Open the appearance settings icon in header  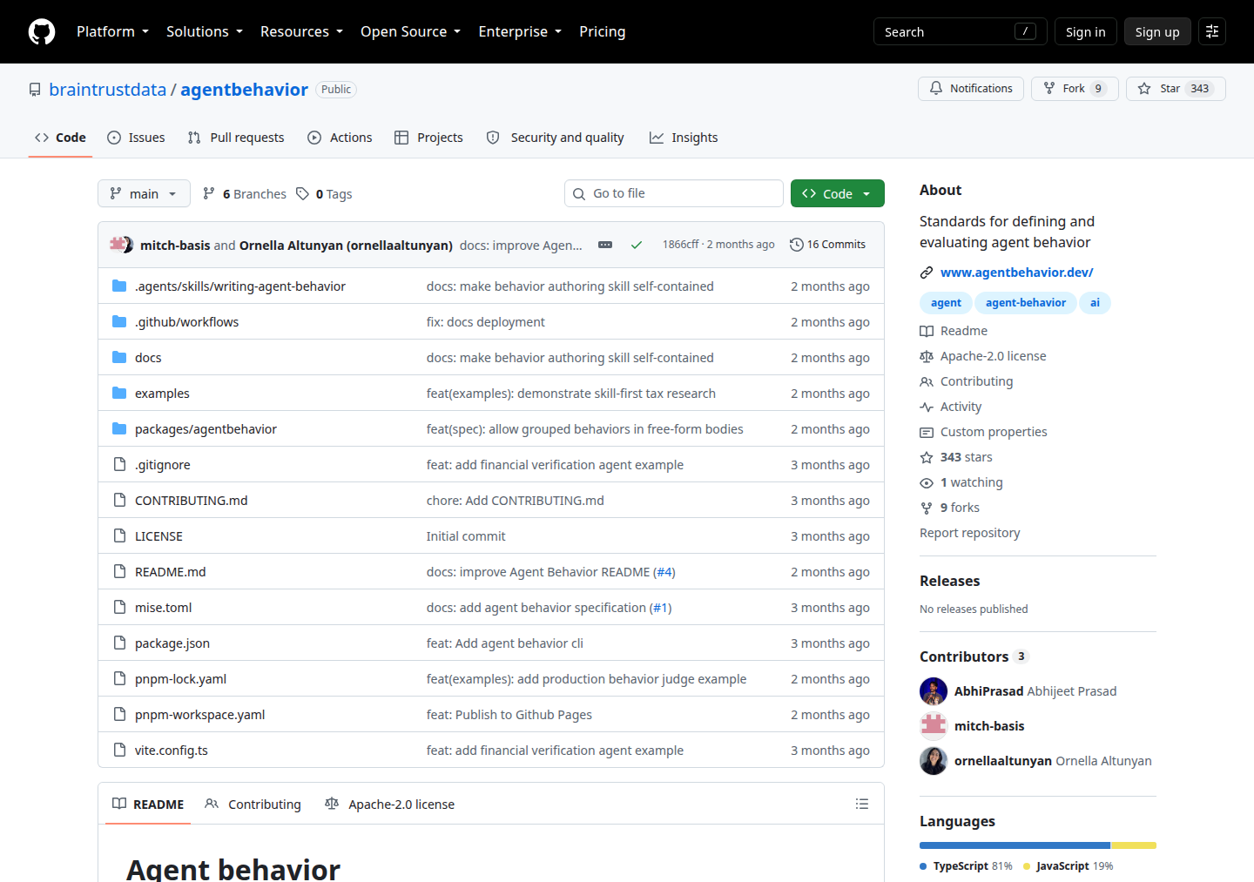[x=1212, y=31]
